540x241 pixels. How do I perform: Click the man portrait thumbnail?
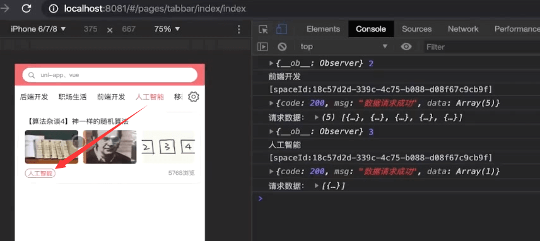tap(110, 147)
